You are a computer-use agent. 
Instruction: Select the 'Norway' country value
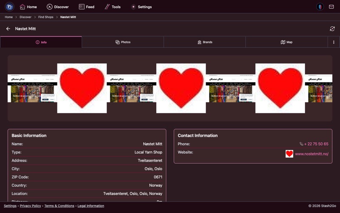(156, 185)
